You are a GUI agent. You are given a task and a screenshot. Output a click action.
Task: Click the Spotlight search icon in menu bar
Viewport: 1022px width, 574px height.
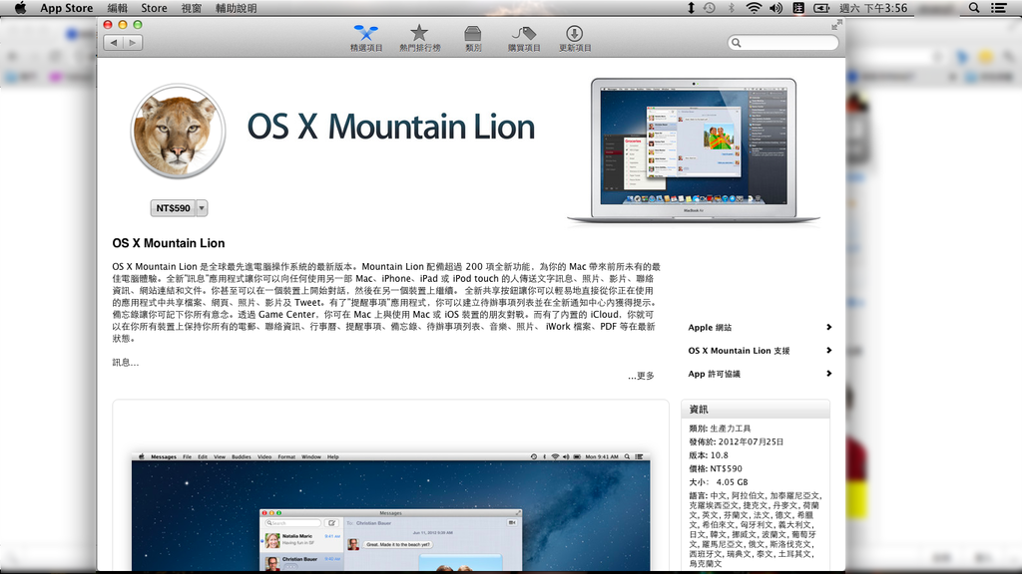click(x=974, y=8)
